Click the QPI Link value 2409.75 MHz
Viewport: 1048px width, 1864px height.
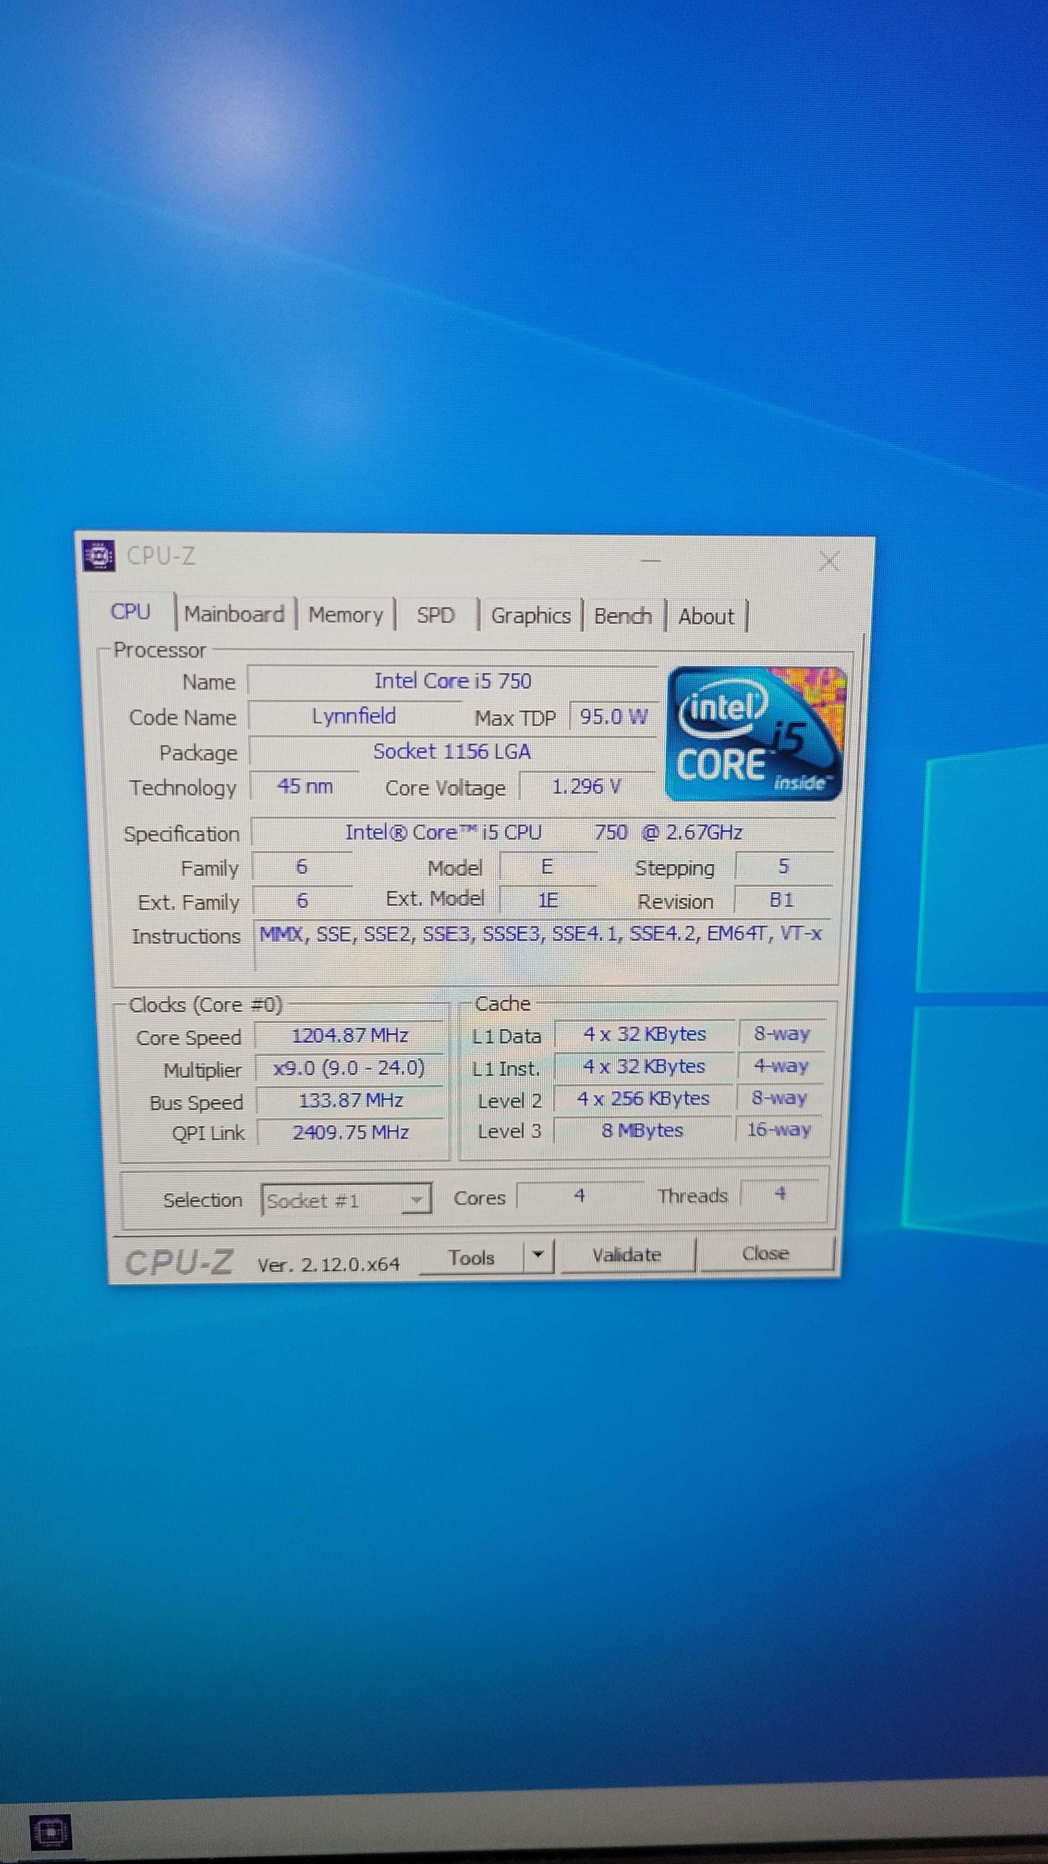[x=351, y=1133]
